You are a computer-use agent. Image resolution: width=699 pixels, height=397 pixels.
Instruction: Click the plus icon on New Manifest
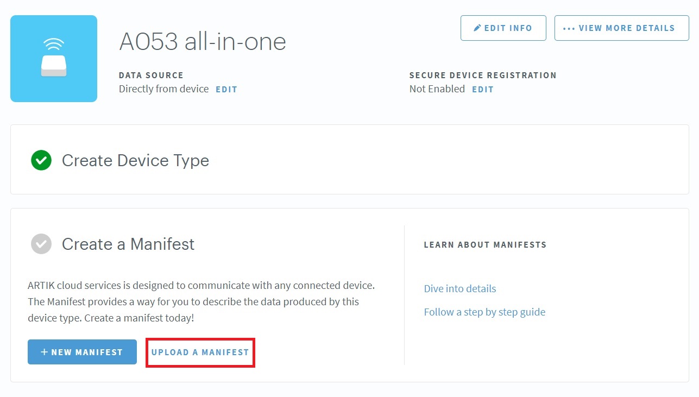coord(45,352)
